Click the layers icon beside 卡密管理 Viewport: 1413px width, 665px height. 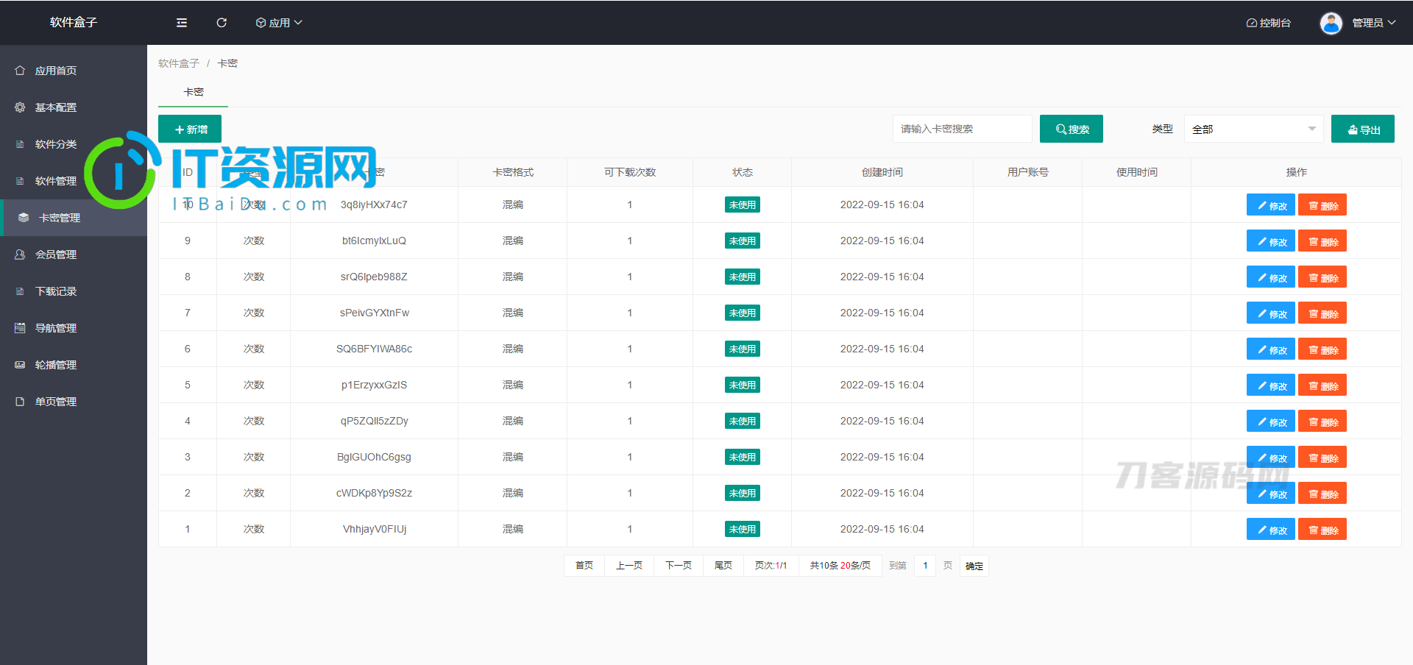tap(24, 218)
